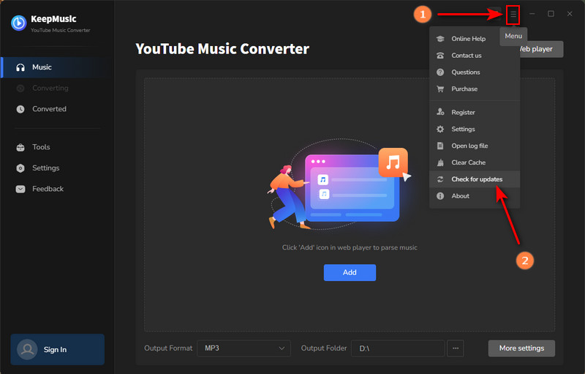The width and height of the screenshot is (585, 374).
Task: Open Feedback in the sidebar
Action: 56,190
